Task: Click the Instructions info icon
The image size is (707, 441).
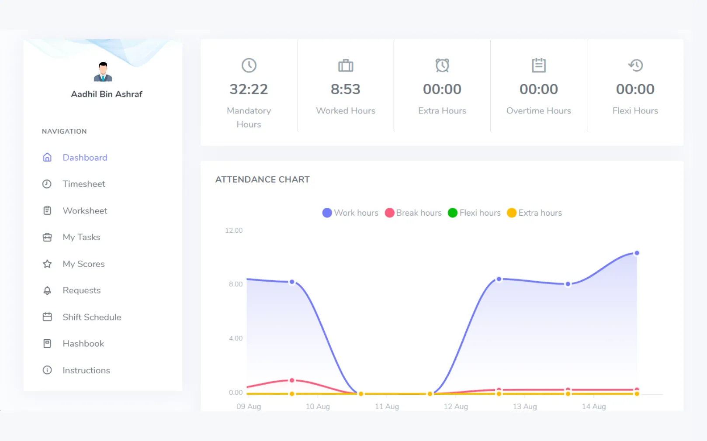Action: pos(47,370)
